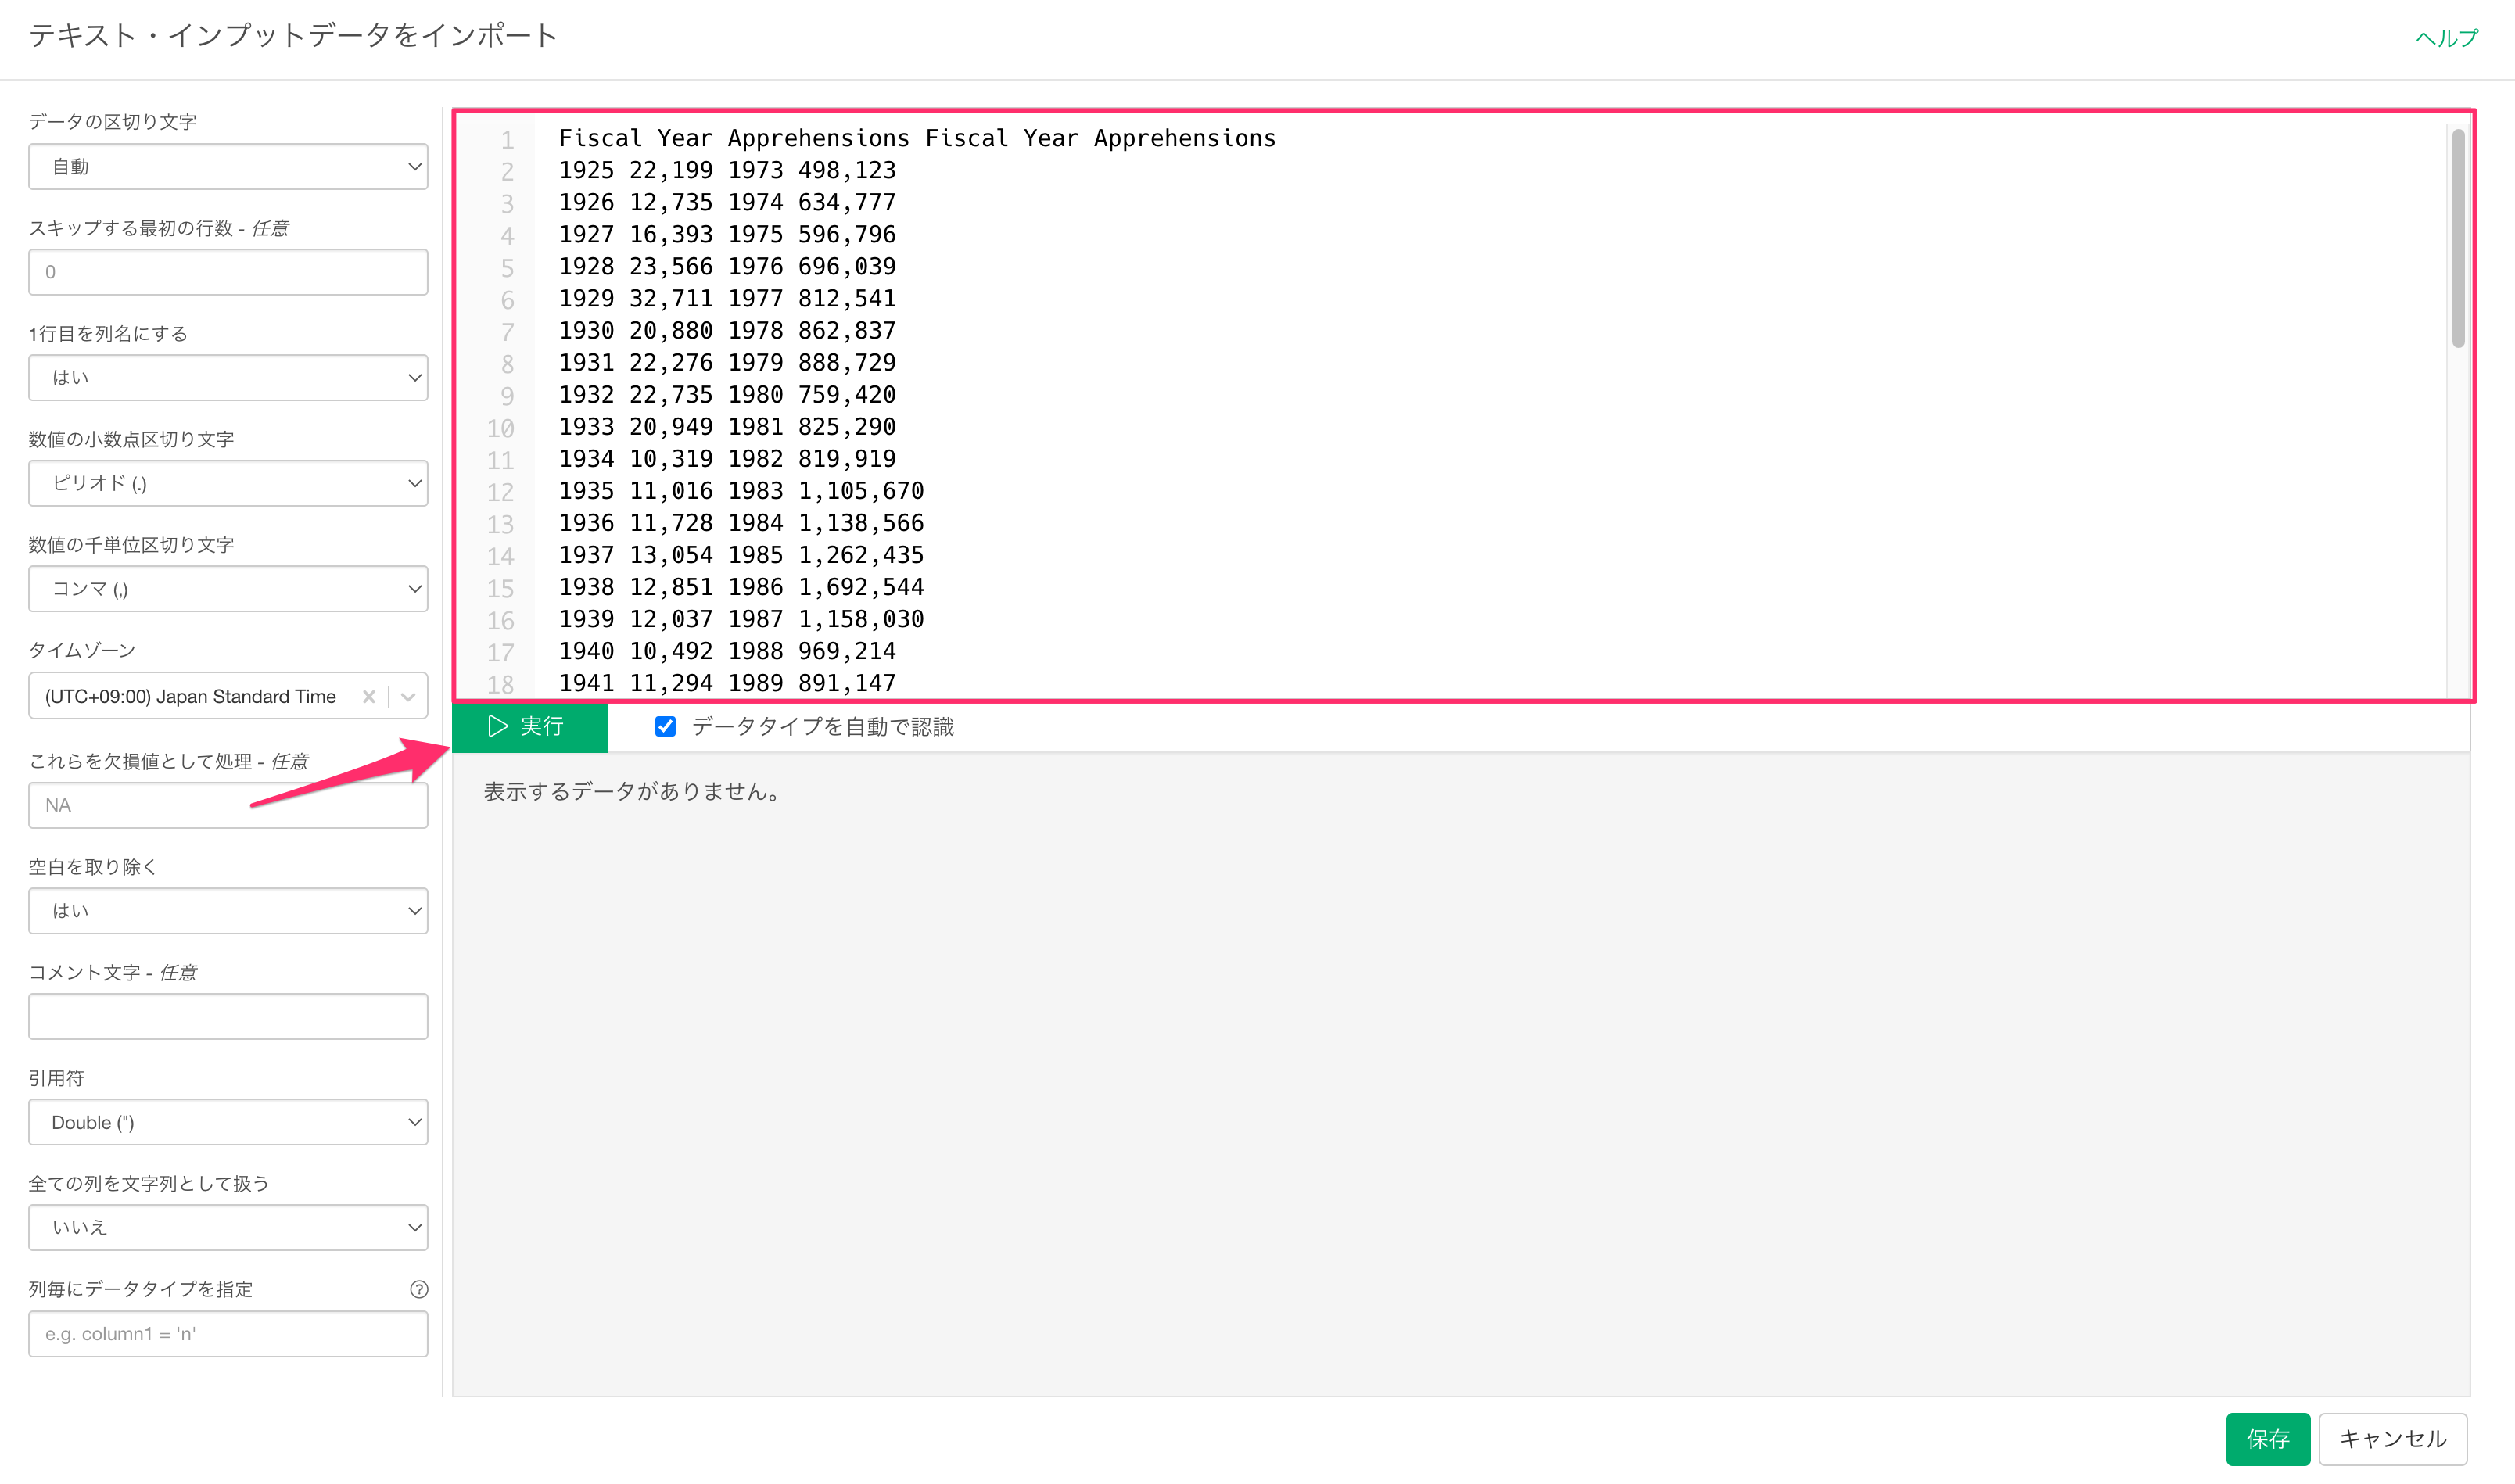
Task: Click the line '1933 20,949 1981 825,290'
Action: click(x=727, y=426)
